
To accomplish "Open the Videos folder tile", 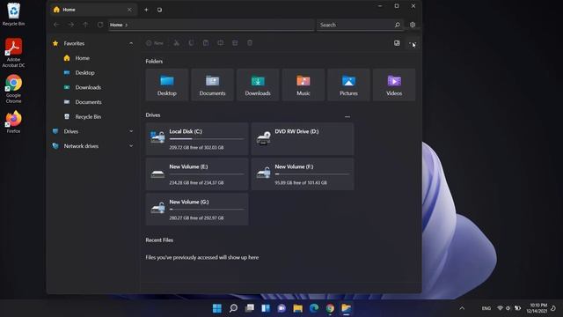I will tap(394, 85).
